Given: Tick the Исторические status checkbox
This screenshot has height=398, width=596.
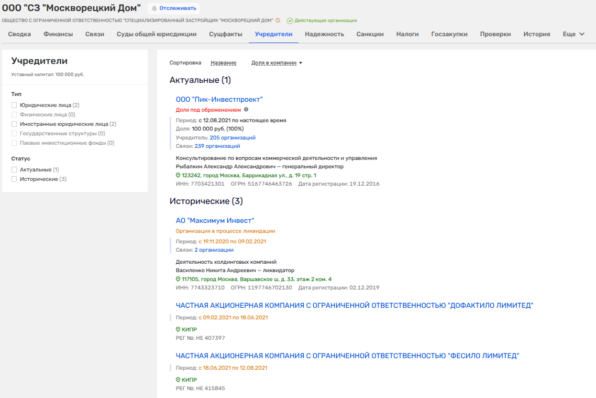Looking at the screenshot, I should pos(15,179).
